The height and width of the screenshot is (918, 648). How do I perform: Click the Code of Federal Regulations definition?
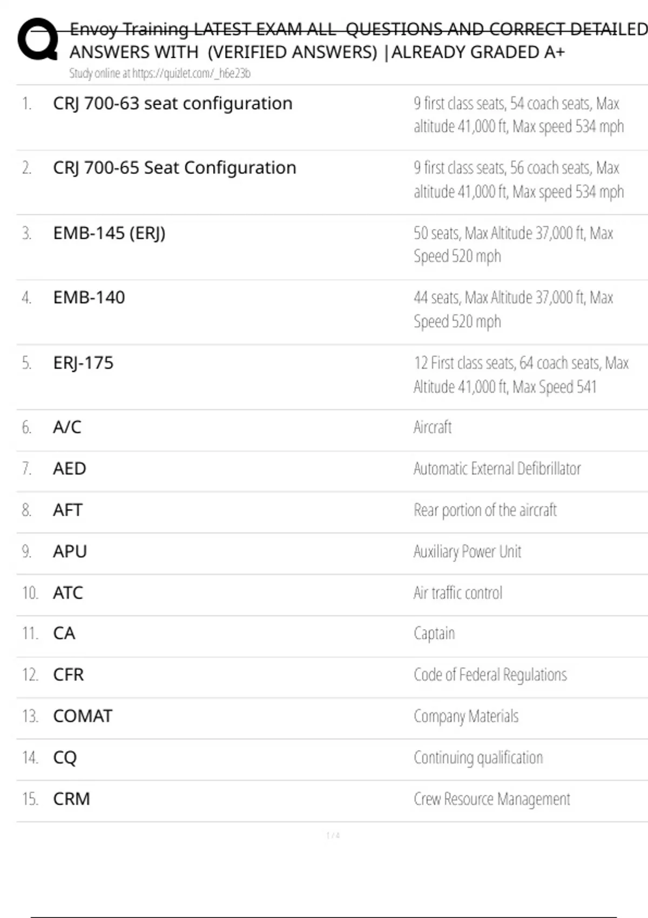point(490,675)
